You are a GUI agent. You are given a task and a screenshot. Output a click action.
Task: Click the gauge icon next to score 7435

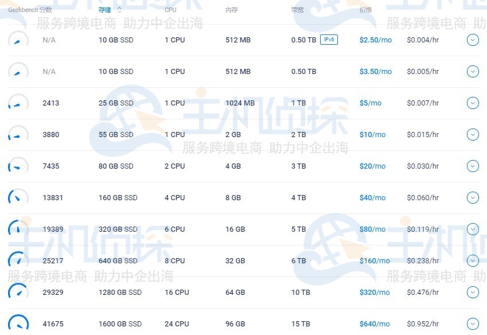[18, 166]
